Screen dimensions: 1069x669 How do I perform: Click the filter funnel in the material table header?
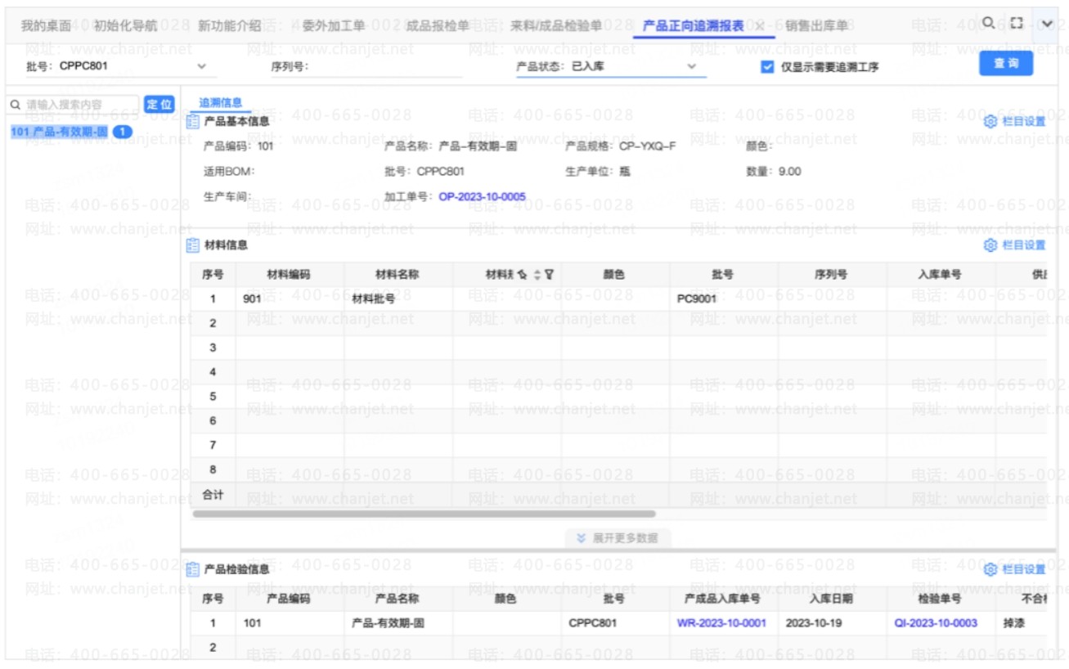pos(549,275)
